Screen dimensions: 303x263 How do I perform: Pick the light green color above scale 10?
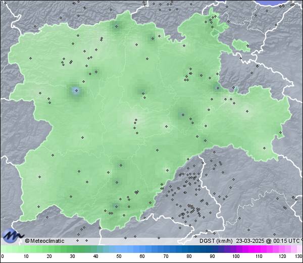(x=26, y=249)
